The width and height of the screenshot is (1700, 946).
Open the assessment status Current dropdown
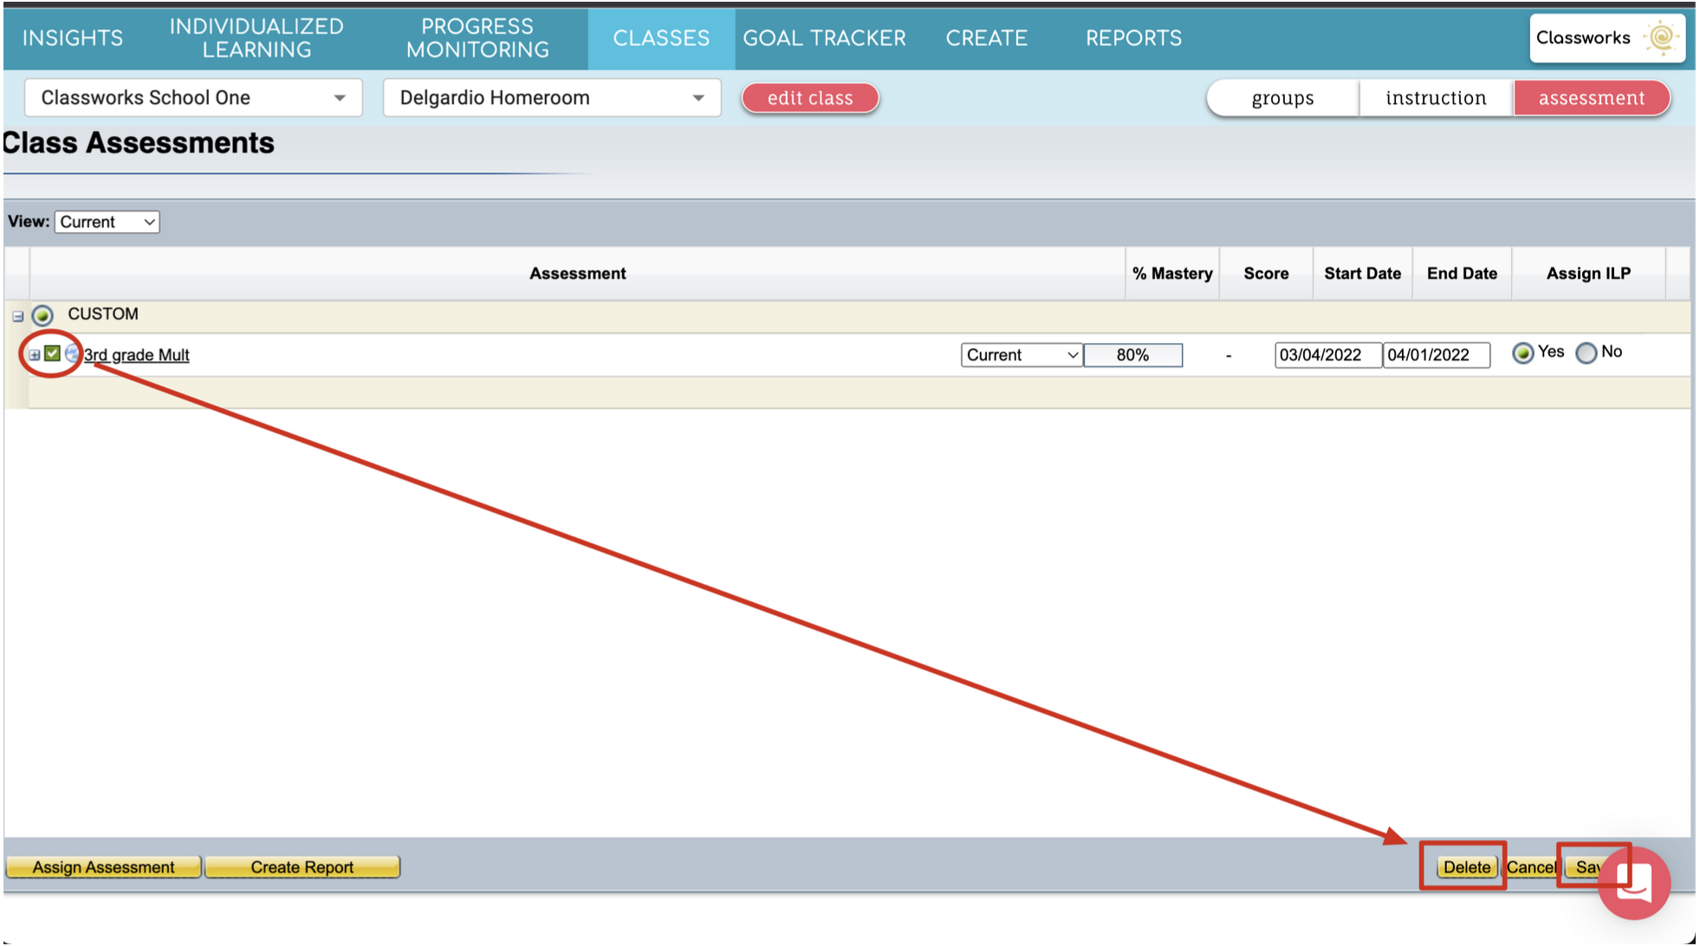(x=1021, y=355)
